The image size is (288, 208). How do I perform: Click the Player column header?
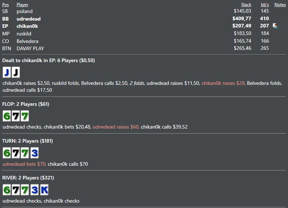coord(22,5)
